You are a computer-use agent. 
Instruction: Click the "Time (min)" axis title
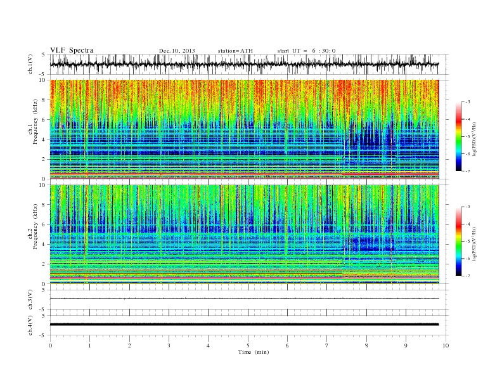point(254,352)
